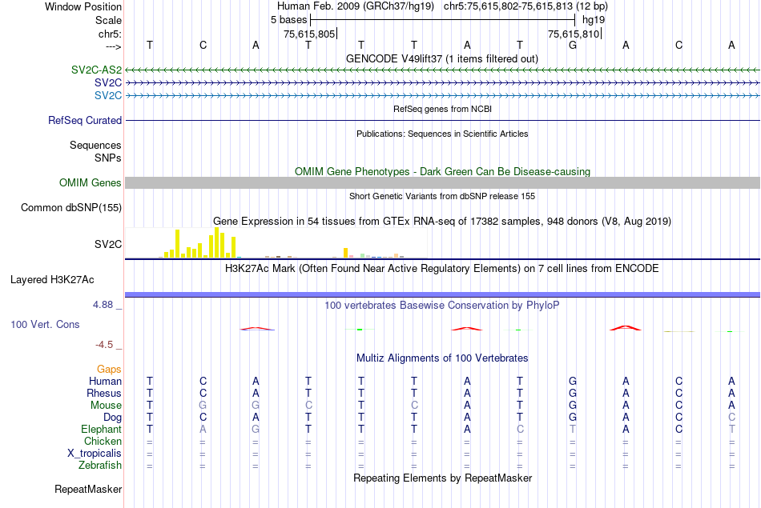Select the OMIM Genes track label

tap(90, 182)
